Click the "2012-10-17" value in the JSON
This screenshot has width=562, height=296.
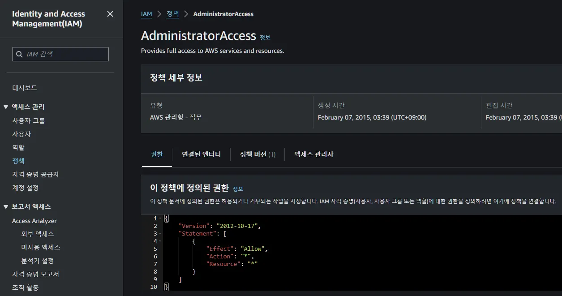coord(237,226)
